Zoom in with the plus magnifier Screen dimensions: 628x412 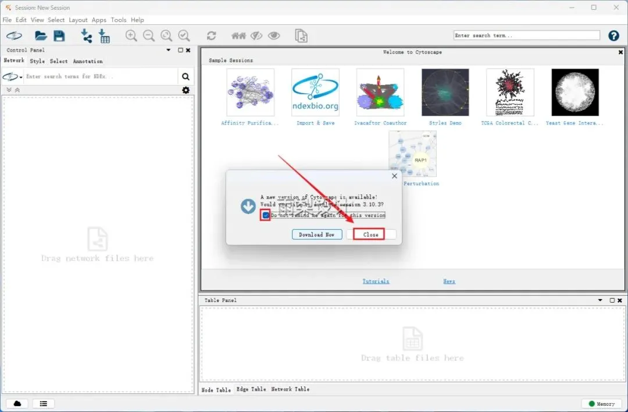point(131,35)
